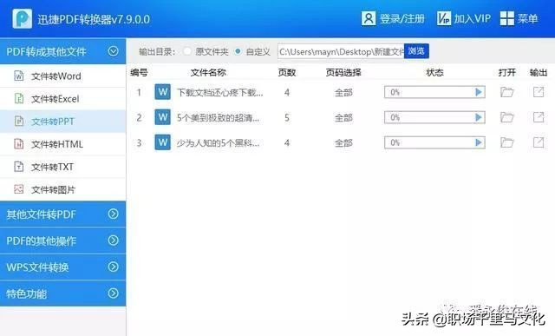Click the PPT icon beside 文件转PPT
Image resolution: width=555 pixels, height=336 pixels.
click(19, 122)
